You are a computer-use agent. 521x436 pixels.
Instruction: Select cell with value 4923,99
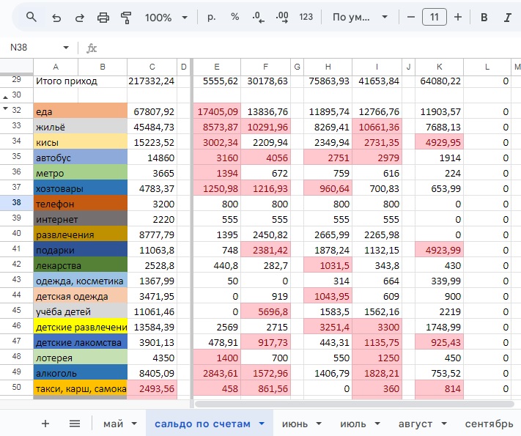click(439, 249)
